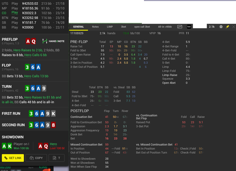
Task: Click the Hero name in showdown
Action: pyautogui.click(x=53, y=144)
